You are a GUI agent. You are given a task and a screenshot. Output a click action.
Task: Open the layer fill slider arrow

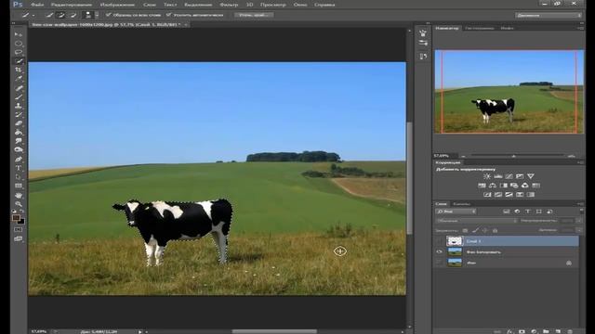pyautogui.click(x=579, y=230)
